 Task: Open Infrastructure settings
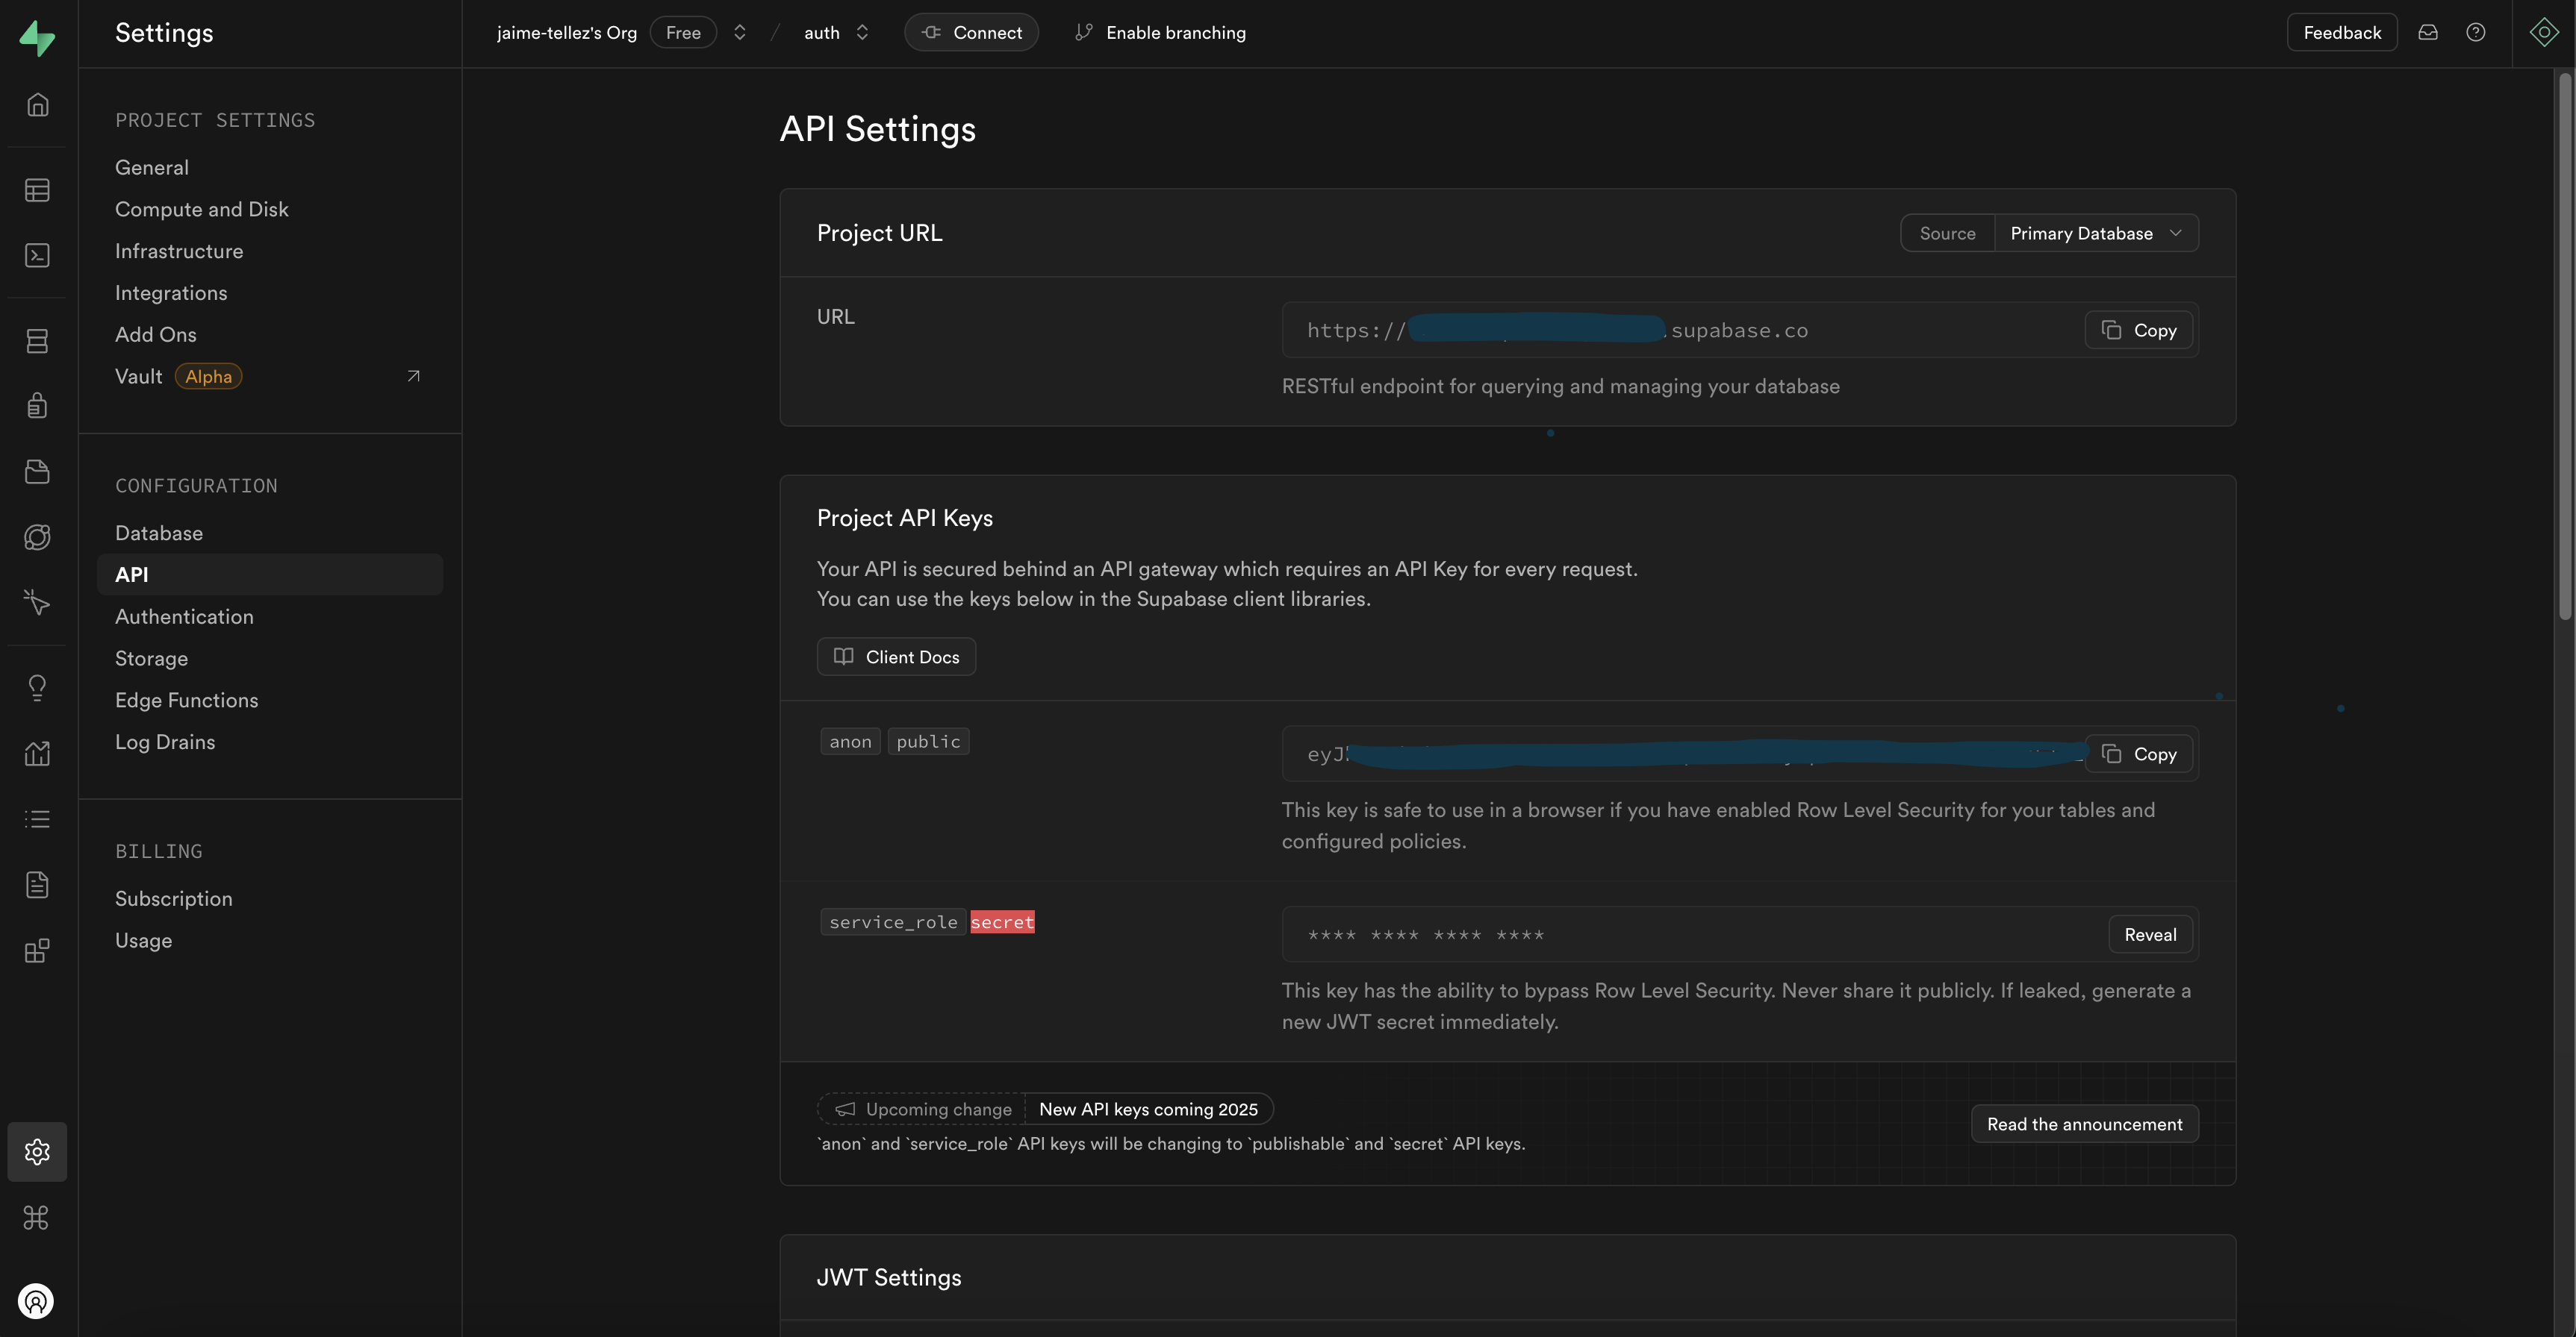pyautogui.click(x=179, y=251)
